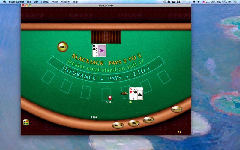Click the round Hint button
The height and width of the screenshot is (150, 240).
(x=63, y=47)
